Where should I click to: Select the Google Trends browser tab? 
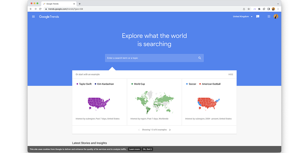click(x=59, y=4)
